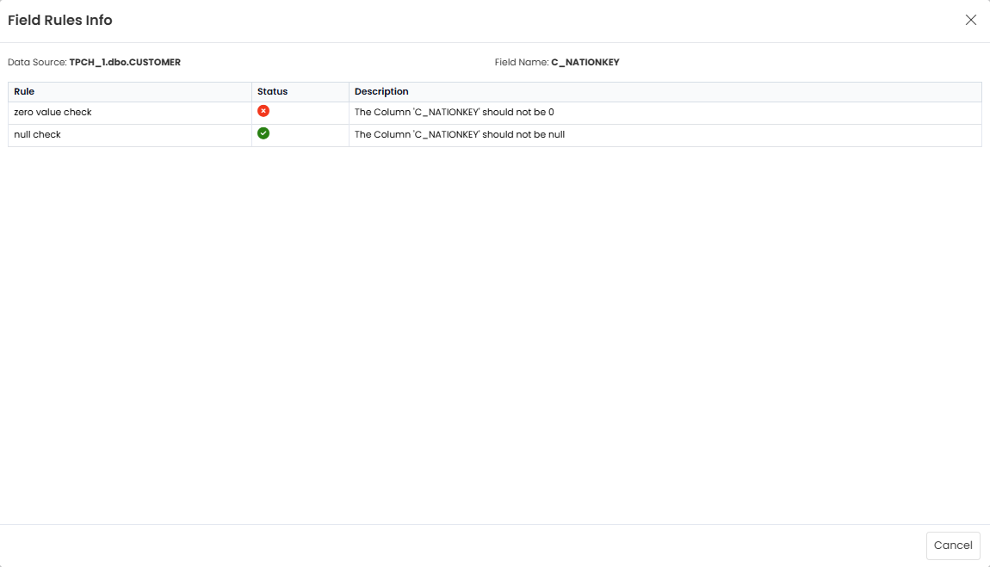Click the Status column header

coord(300,92)
